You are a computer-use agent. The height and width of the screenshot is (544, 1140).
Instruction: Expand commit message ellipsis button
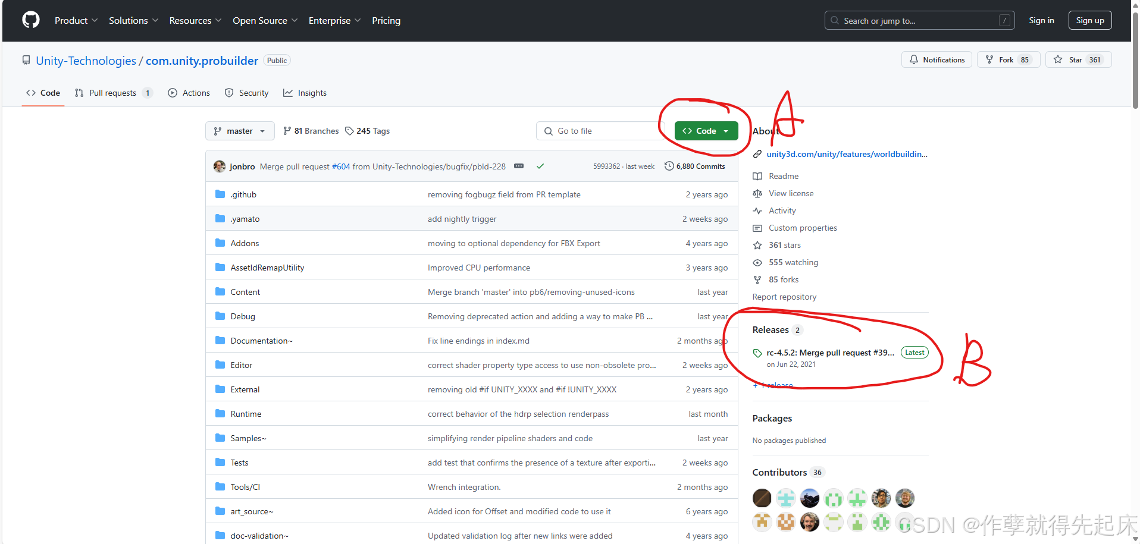click(519, 166)
